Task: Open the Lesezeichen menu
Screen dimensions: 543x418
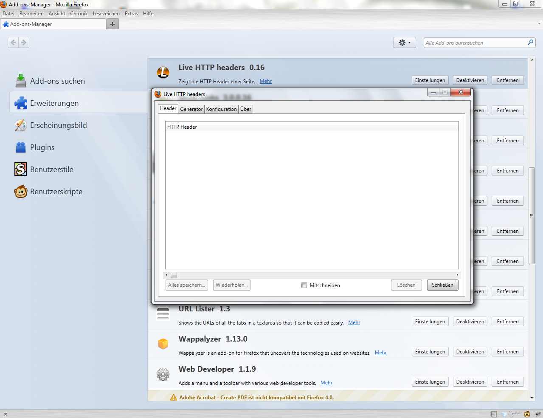Action: click(x=106, y=14)
